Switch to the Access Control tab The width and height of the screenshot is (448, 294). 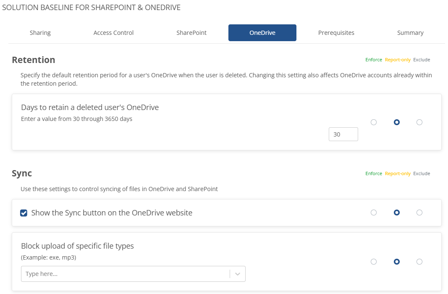coord(113,33)
